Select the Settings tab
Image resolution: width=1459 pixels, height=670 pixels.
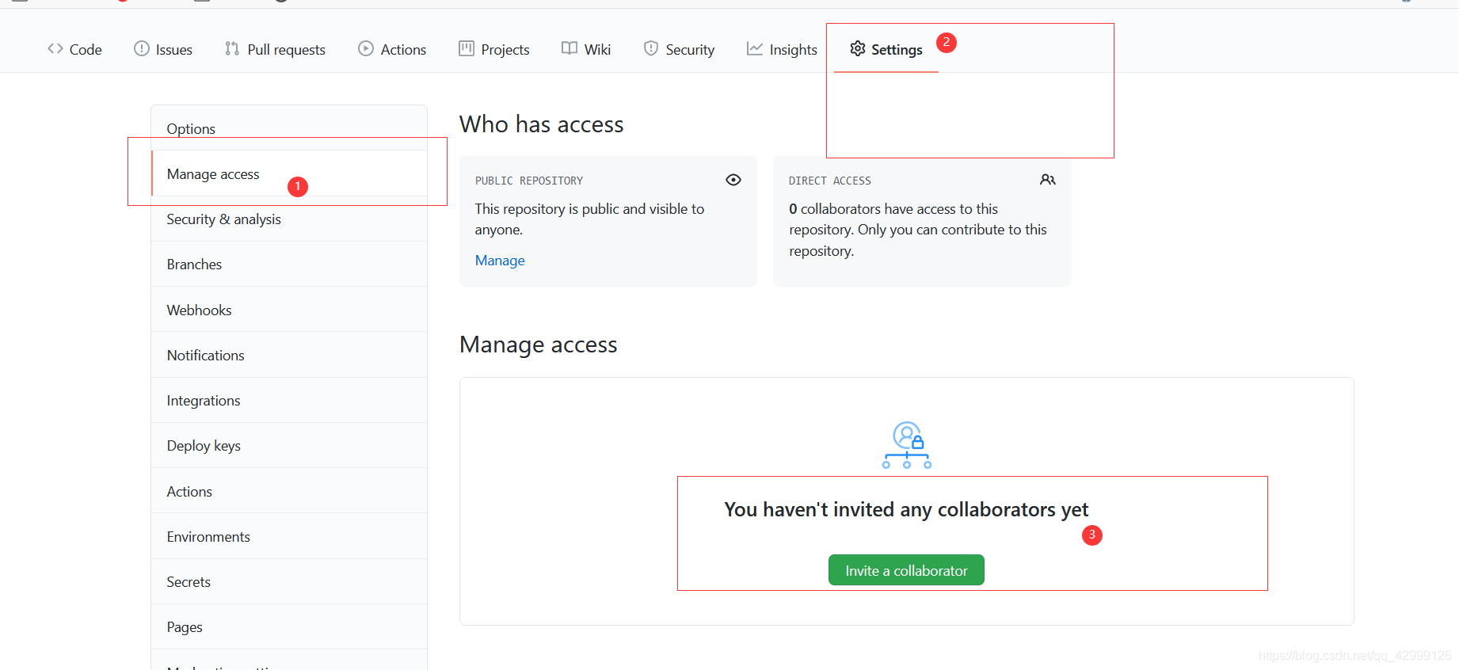click(886, 50)
